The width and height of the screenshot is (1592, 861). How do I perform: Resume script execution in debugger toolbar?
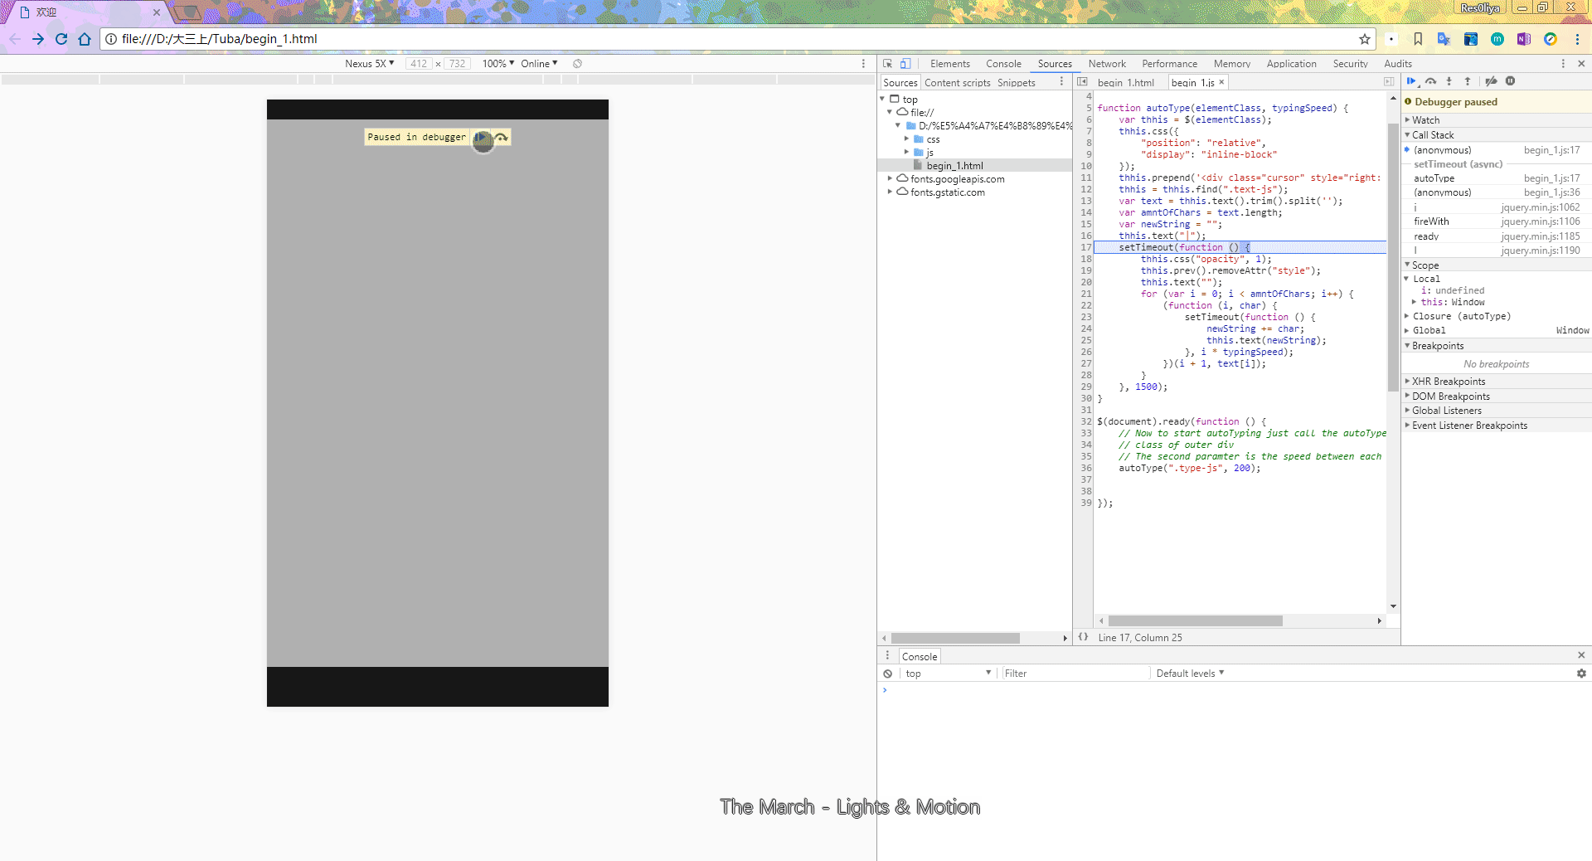[x=1411, y=81]
